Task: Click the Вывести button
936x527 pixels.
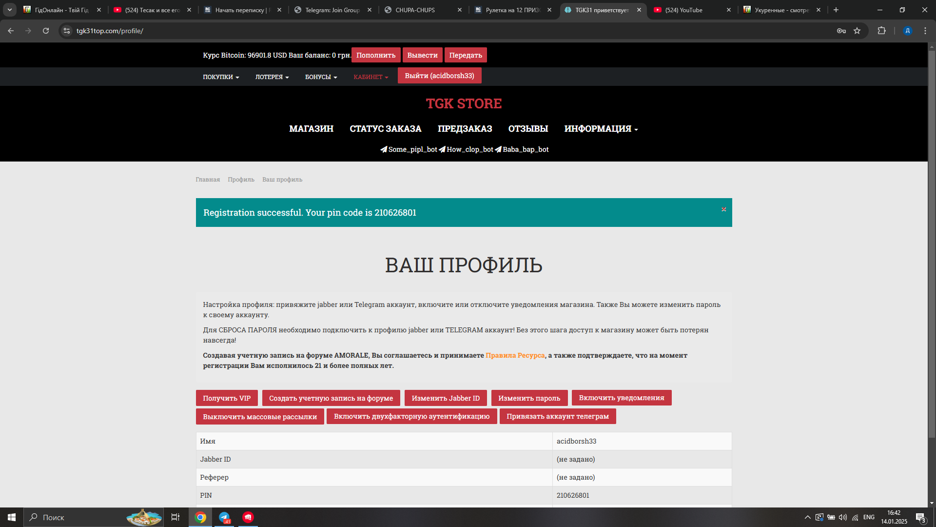Action: tap(423, 55)
